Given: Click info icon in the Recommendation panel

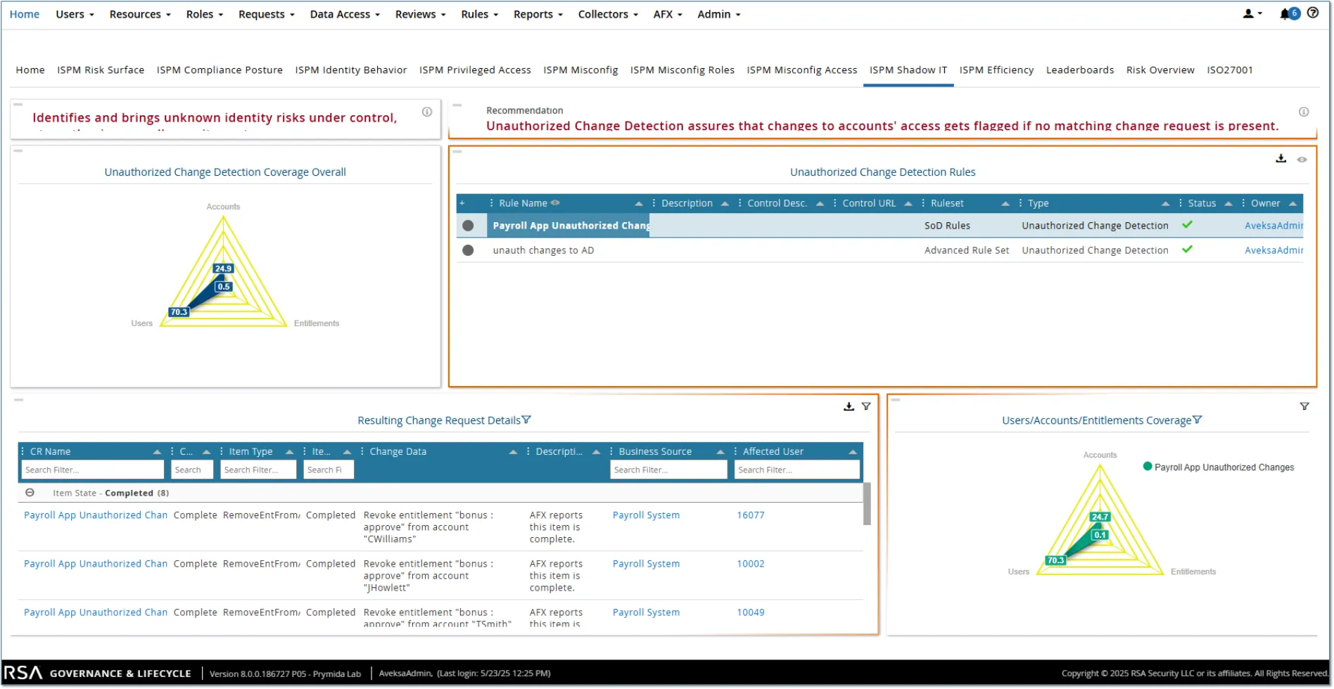Looking at the screenshot, I should (x=1304, y=112).
